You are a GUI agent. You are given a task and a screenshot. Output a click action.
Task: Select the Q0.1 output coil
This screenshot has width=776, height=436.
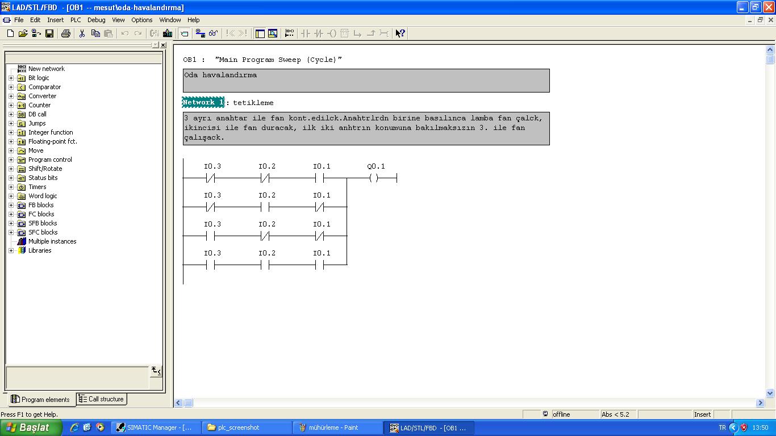(373, 178)
